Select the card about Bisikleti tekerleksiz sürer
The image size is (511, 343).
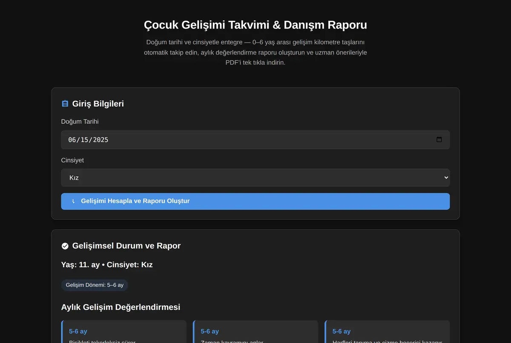click(x=124, y=332)
